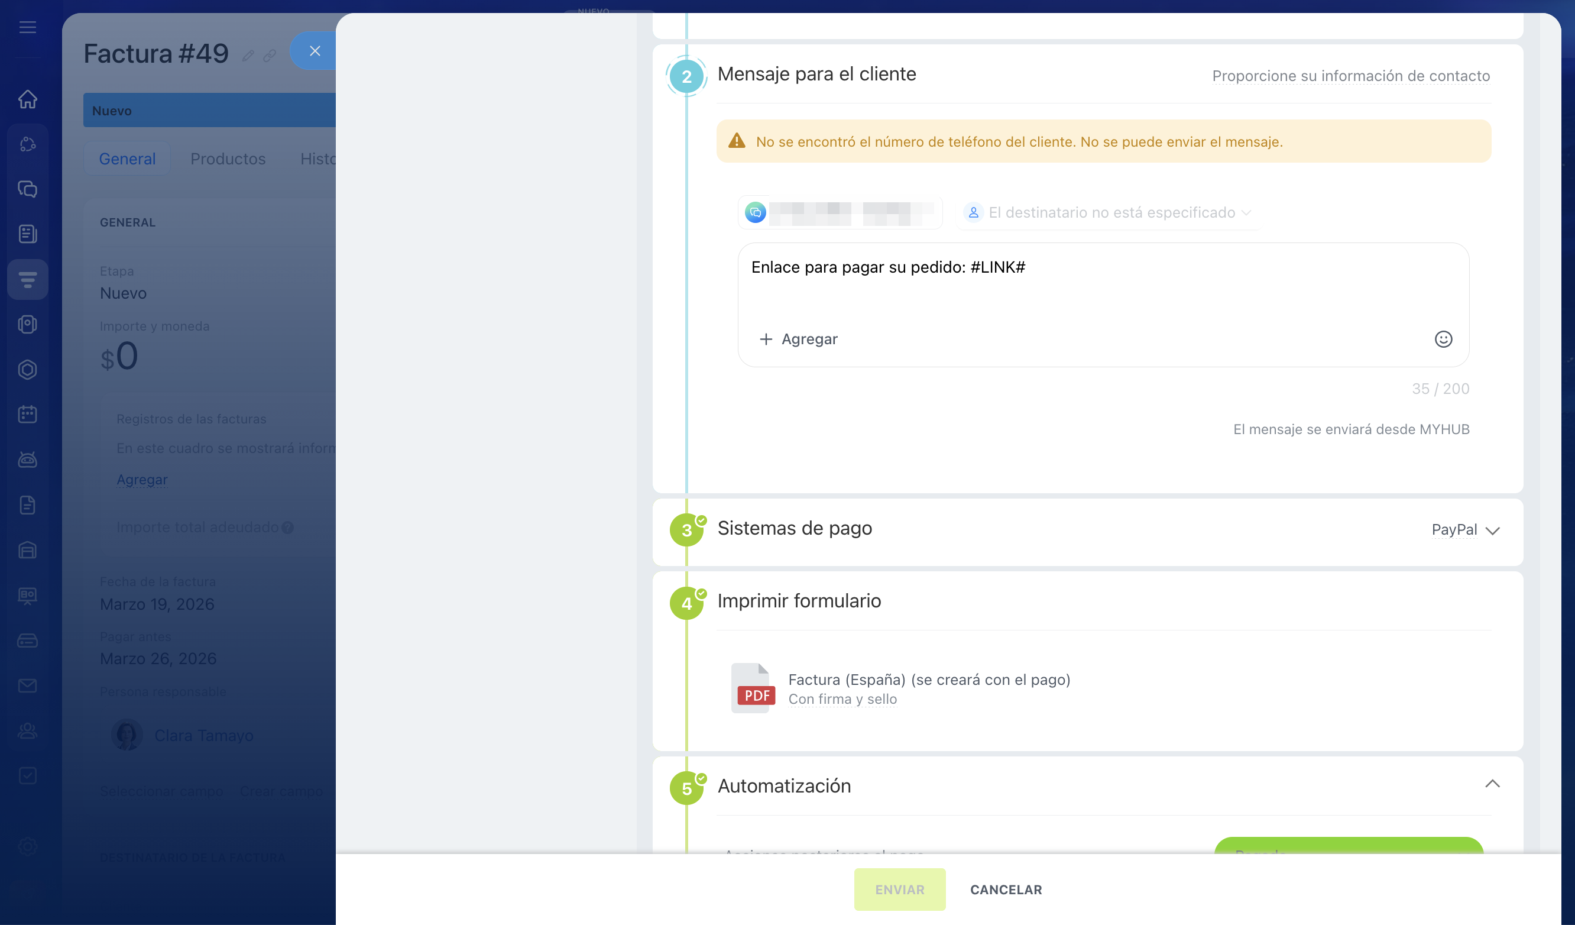This screenshot has width=1575, height=925.
Task: Click Agregar inside the message box
Action: (x=799, y=339)
